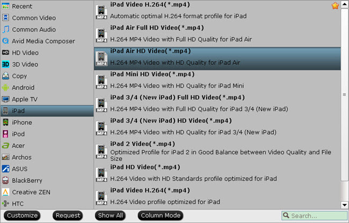
Task: Click the scrollbar down arrow
Action: point(345,205)
